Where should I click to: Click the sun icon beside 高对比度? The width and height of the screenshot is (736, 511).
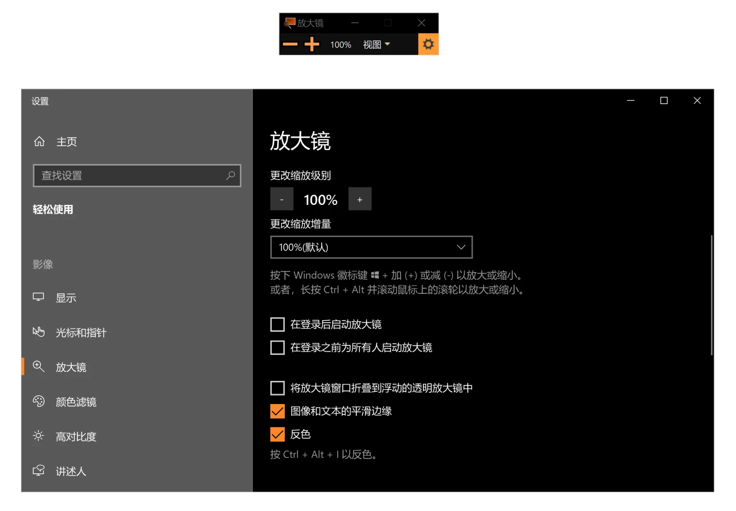tap(38, 436)
